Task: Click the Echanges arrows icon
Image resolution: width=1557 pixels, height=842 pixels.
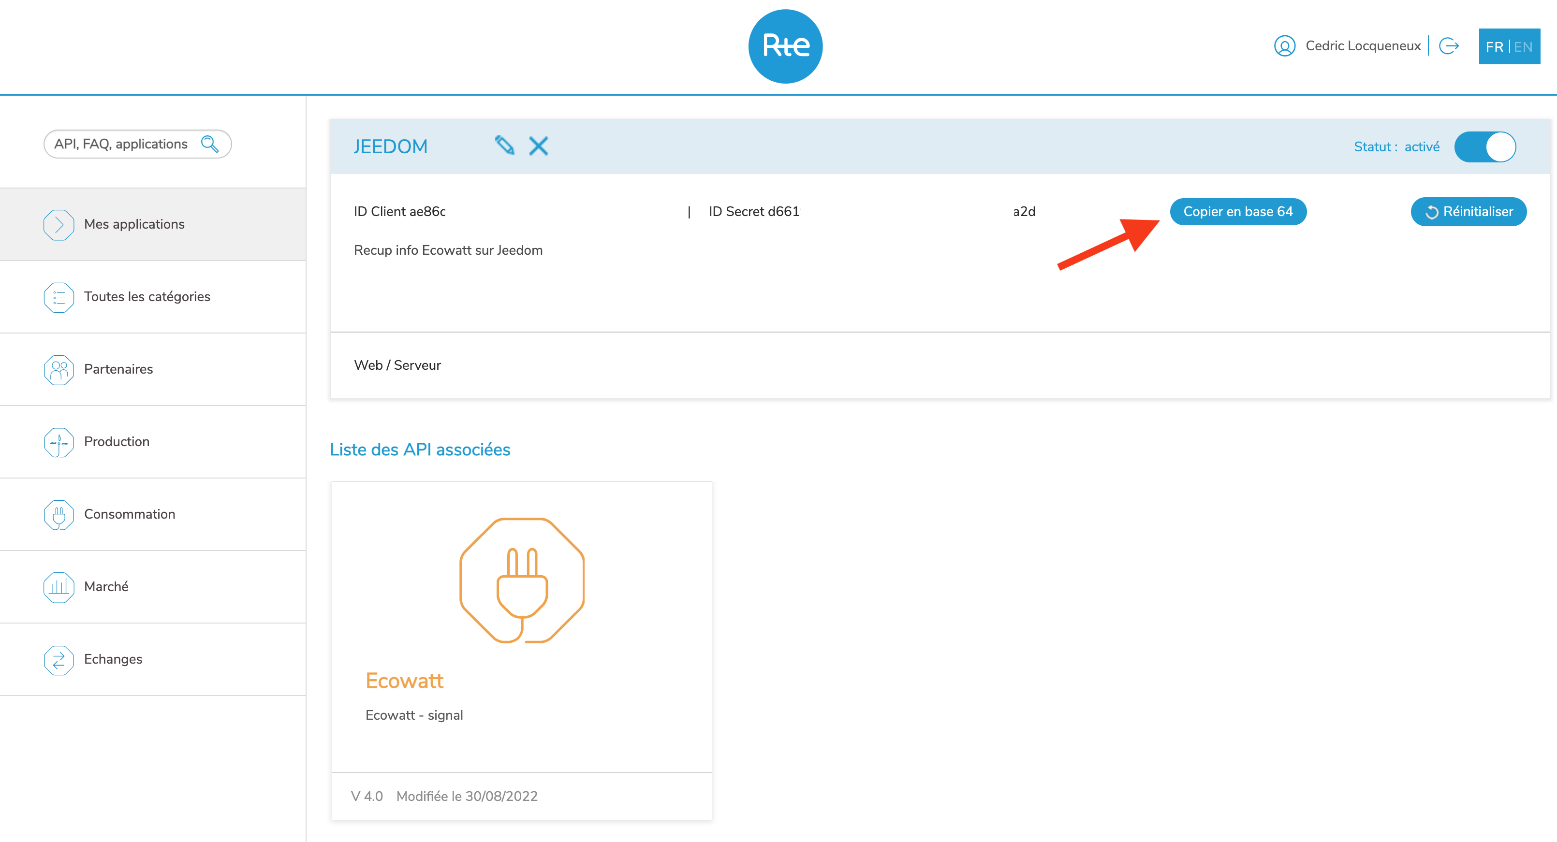Action: click(x=59, y=660)
